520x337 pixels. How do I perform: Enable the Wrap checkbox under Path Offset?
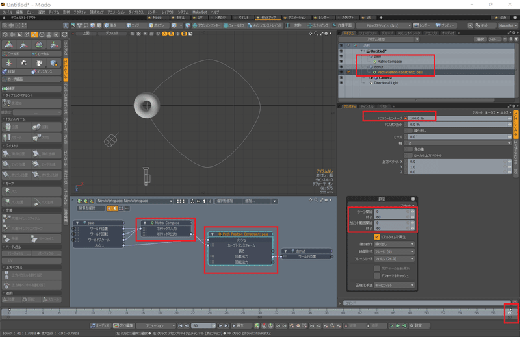pyautogui.click(x=409, y=131)
